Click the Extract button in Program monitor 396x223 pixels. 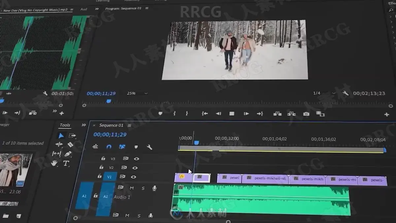291,114
